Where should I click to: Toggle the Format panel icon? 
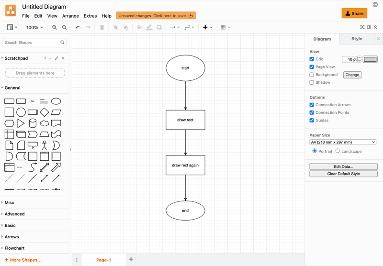(x=369, y=27)
